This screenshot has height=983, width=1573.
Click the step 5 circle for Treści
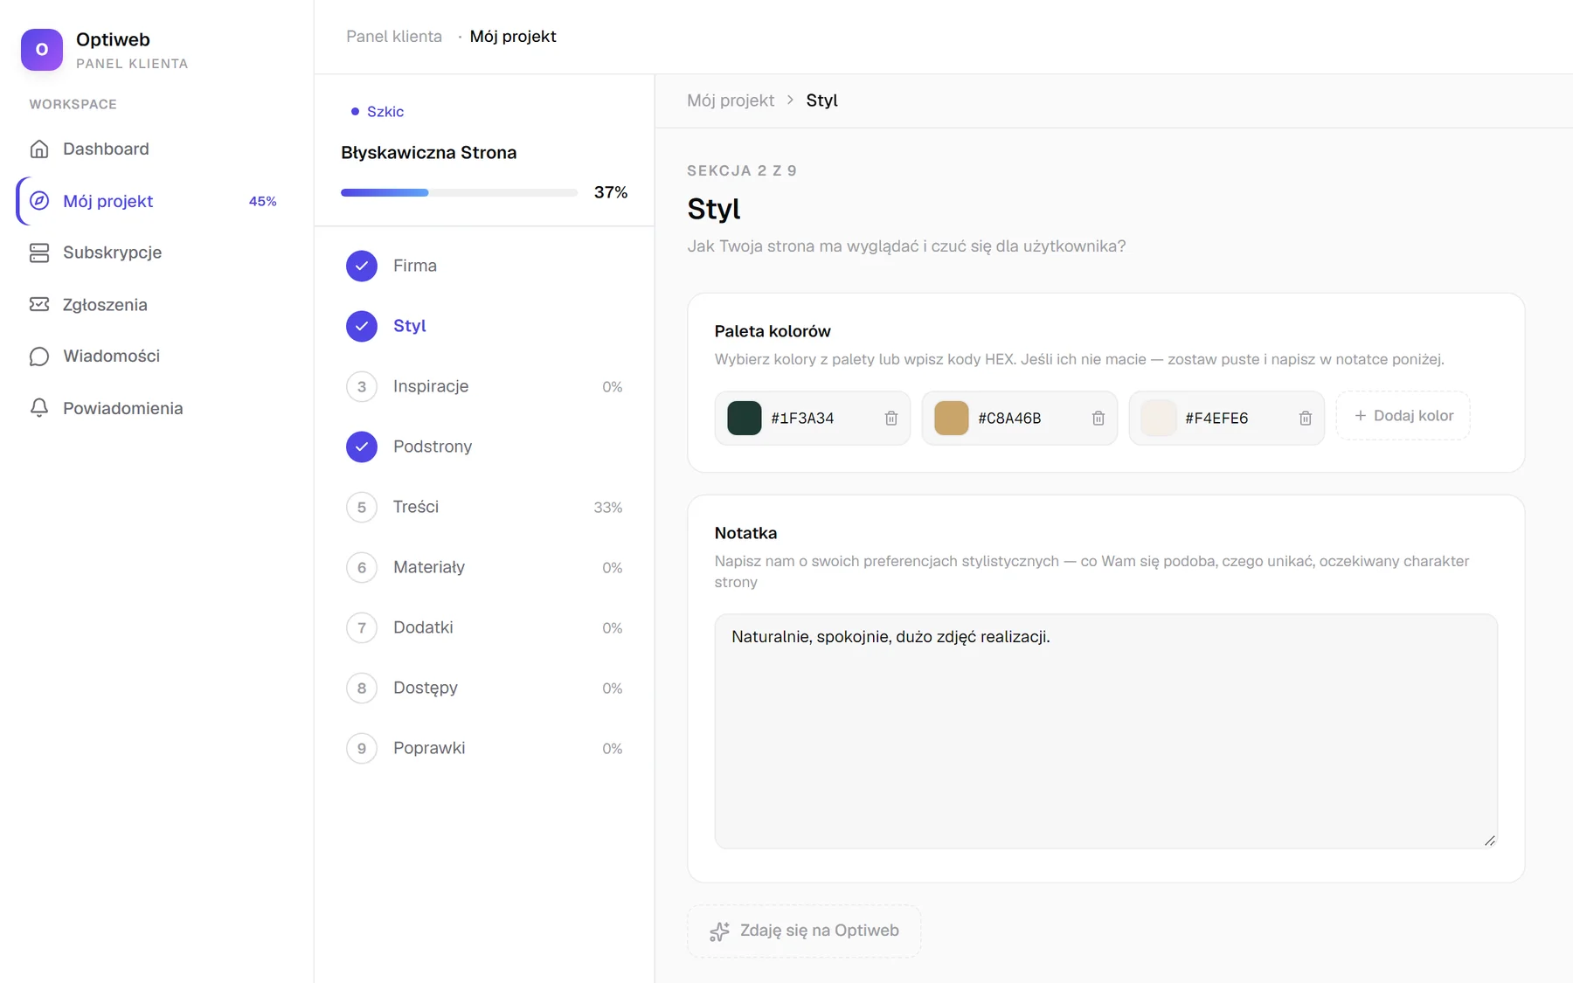[362, 507]
